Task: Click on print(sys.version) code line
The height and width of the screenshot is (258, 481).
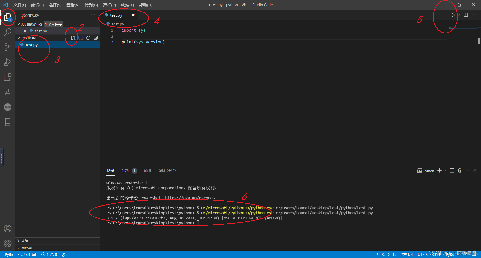Action: (x=143, y=42)
